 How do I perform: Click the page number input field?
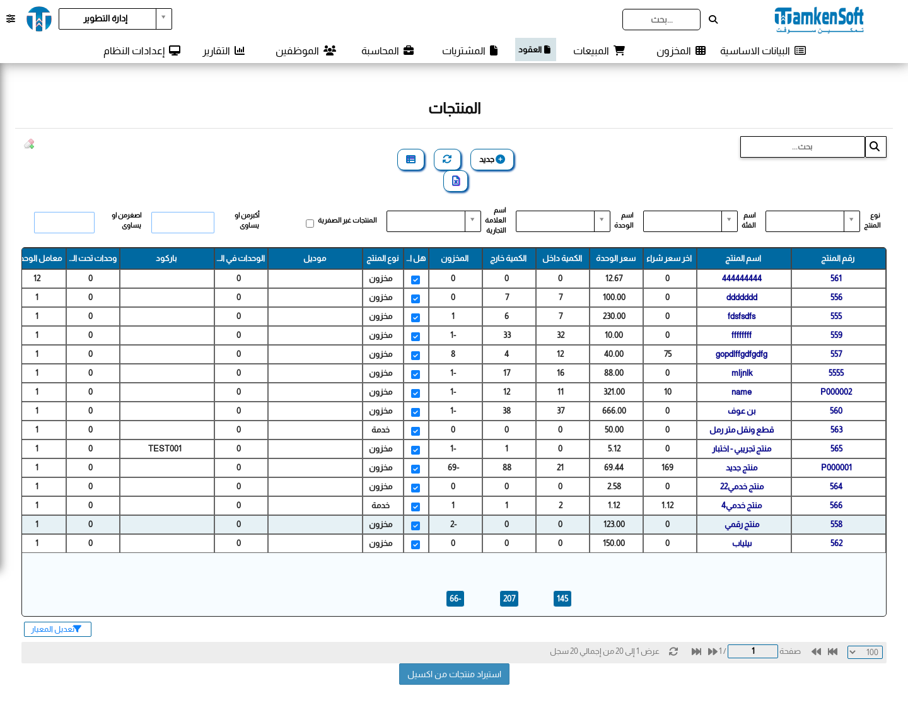(x=753, y=651)
